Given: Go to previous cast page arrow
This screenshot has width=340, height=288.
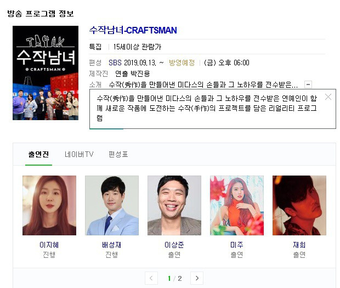Looking at the screenshot, I should point(151,278).
